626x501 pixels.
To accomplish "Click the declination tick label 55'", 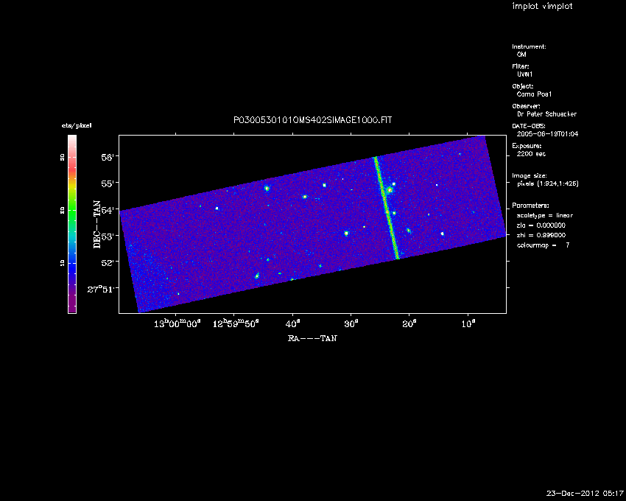I will [108, 183].
